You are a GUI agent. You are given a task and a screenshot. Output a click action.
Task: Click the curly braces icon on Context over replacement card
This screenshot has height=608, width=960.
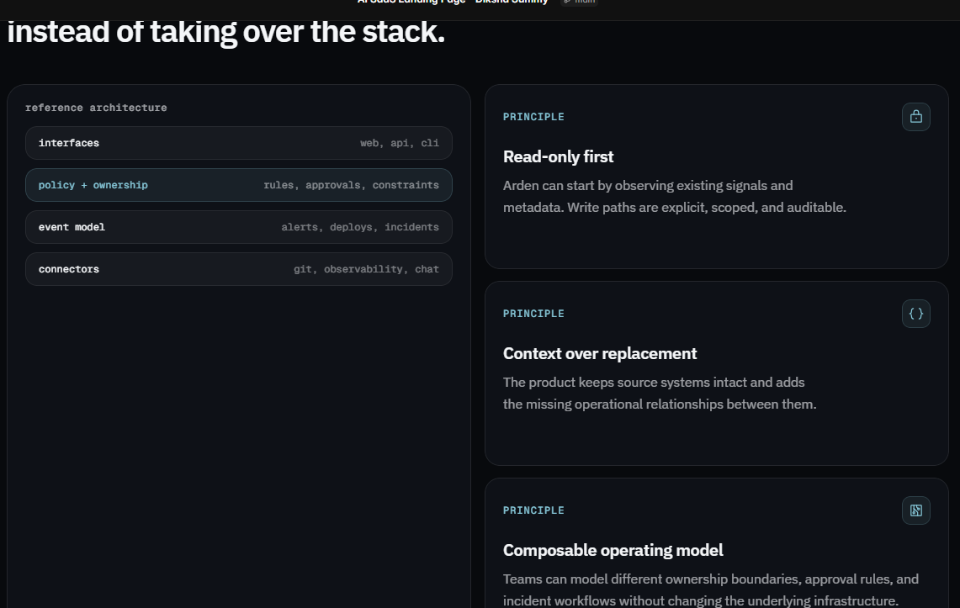916,314
